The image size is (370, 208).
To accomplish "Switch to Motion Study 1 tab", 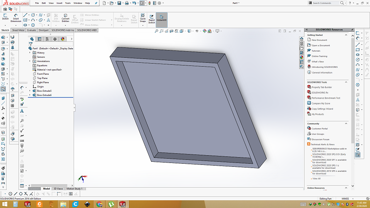I will coord(74,189).
